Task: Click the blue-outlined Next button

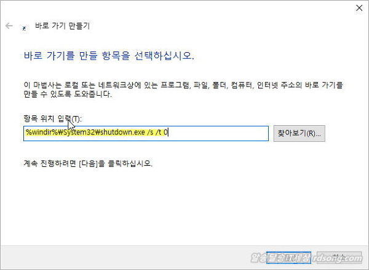Action: (289, 258)
